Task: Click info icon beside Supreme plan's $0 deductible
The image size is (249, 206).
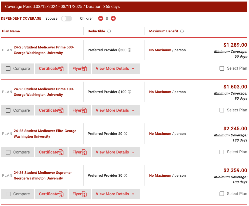Action: (x=125, y=175)
